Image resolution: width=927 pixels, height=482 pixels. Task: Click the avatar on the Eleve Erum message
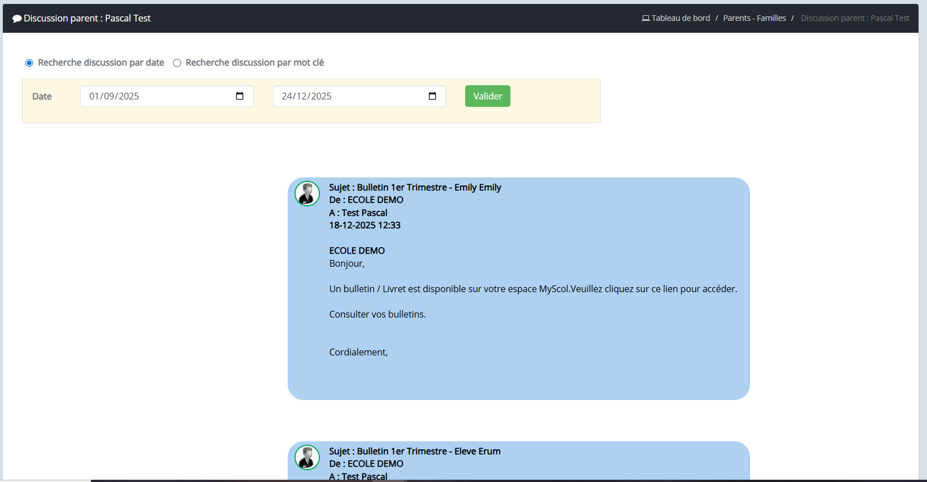[307, 458]
